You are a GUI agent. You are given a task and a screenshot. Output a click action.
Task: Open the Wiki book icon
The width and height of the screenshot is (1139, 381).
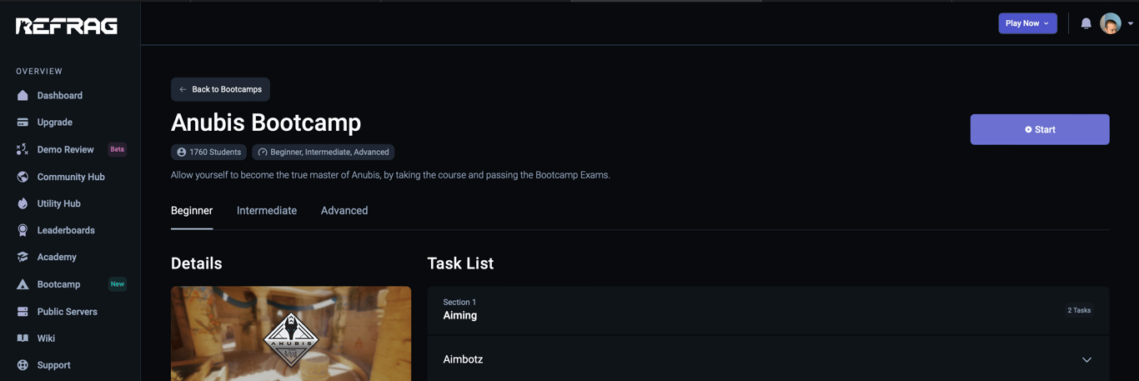point(23,338)
